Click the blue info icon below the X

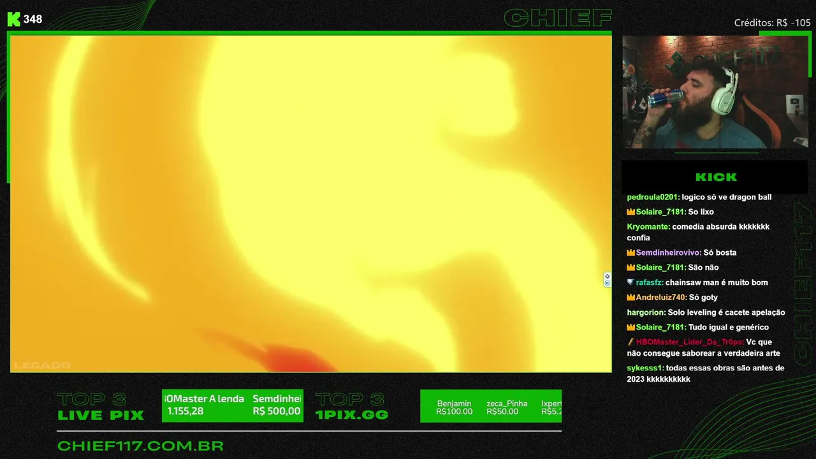point(607,283)
